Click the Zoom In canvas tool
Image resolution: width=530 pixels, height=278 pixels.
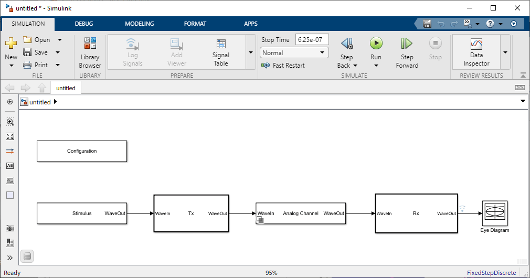pyautogui.click(x=10, y=122)
